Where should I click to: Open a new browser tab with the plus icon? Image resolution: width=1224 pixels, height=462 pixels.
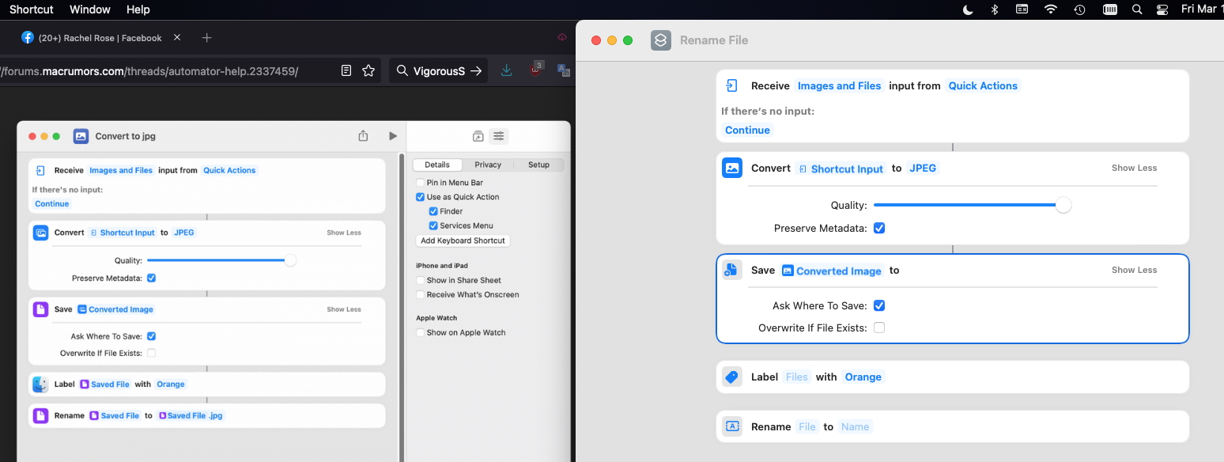206,37
